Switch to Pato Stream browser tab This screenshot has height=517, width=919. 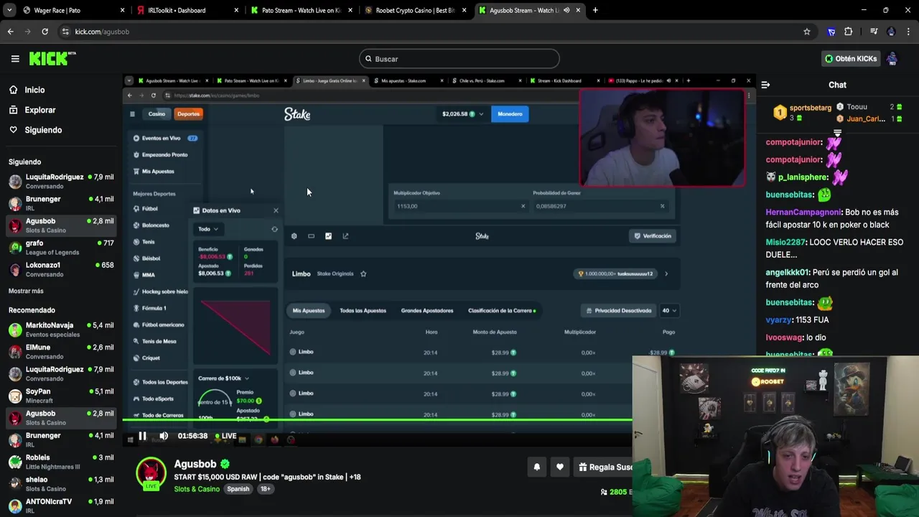(x=300, y=10)
